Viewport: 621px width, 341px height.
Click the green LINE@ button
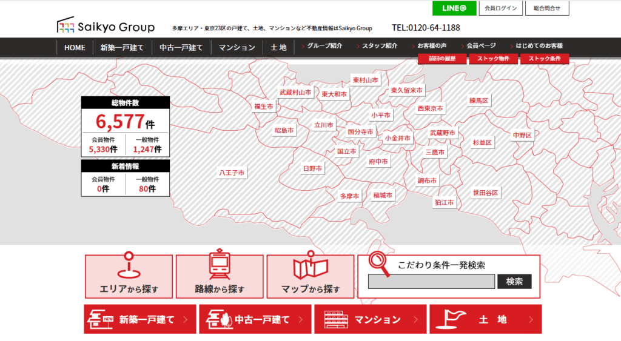pyautogui.click(x=454, y=8)
